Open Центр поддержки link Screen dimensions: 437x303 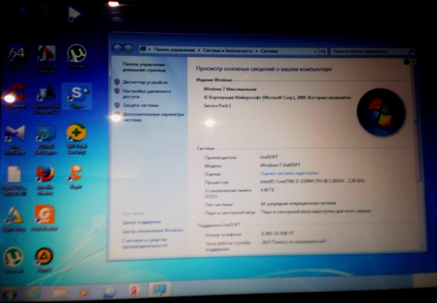tap(141, 222)
